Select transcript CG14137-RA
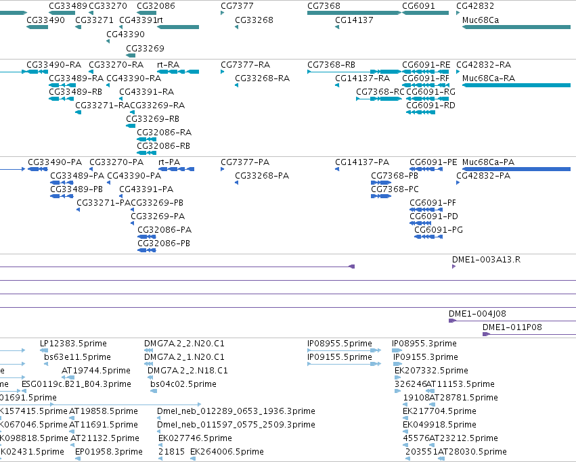This screenshot has height=462, width=576. (x=362, y=78)
